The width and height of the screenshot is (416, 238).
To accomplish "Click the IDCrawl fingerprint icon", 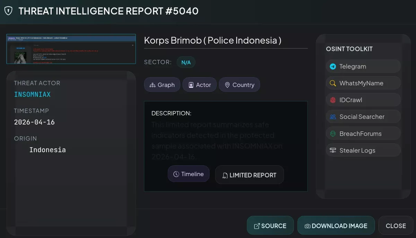I will pyautogui.click(x=333, y=100).
